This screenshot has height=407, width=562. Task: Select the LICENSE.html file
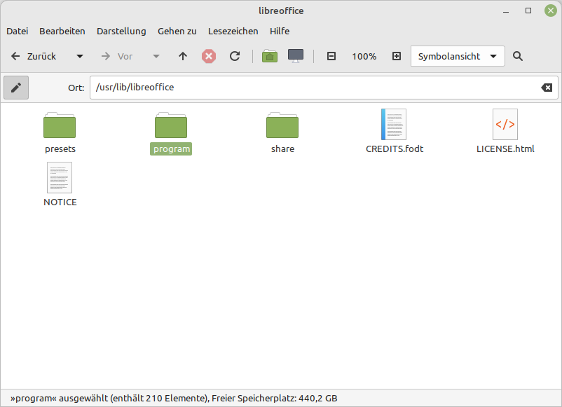coord(505,132)
